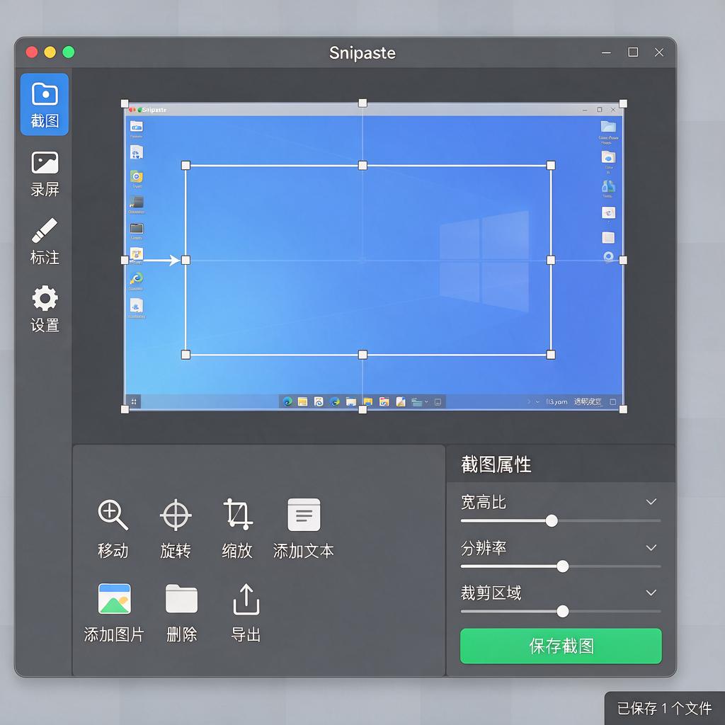Expand the 宽高比 aspect ratio dropdown
Screen dimensions: 725x725
(x=651, y=502)
